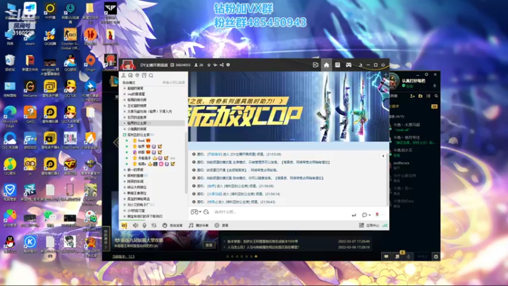The height and width of the screenshot is (286, 508).
Task: Click the first news headline in background window
Action: pyautogui.click(x=262, y=242)
